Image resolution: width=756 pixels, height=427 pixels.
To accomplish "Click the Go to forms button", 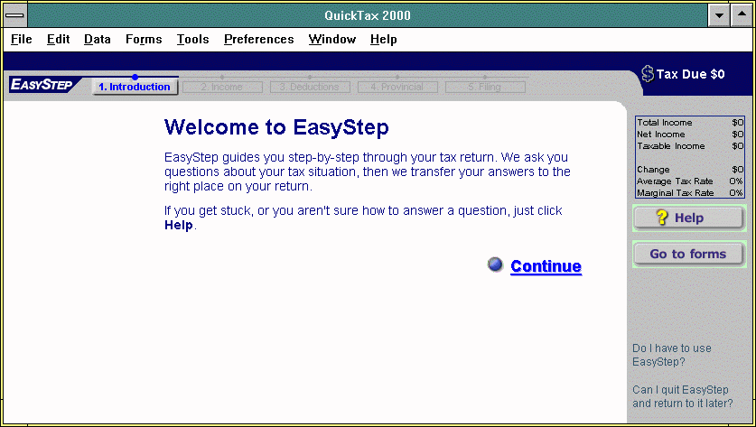I will [x=689, y=254].
